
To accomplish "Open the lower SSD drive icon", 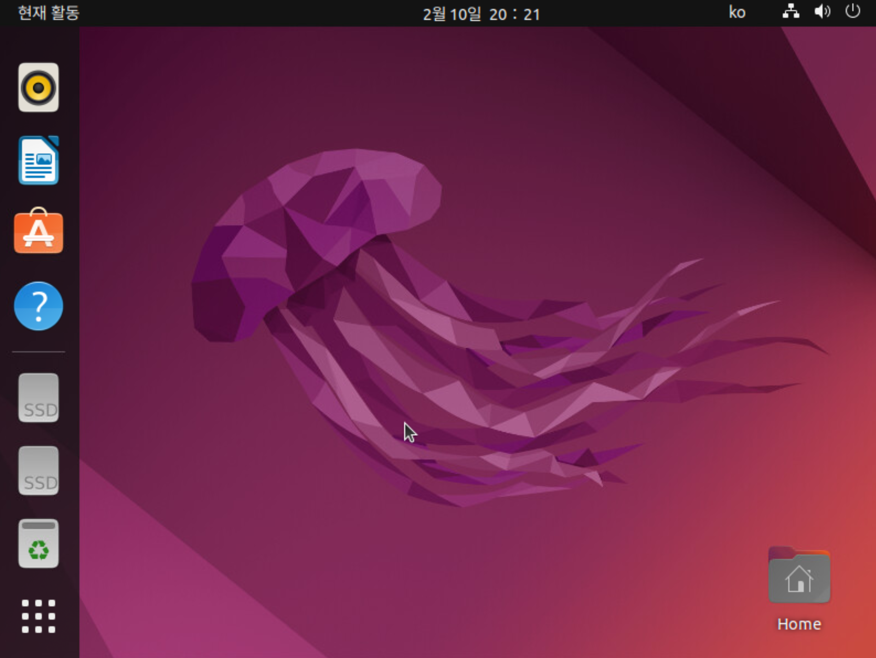I will [x=39, y=471].
